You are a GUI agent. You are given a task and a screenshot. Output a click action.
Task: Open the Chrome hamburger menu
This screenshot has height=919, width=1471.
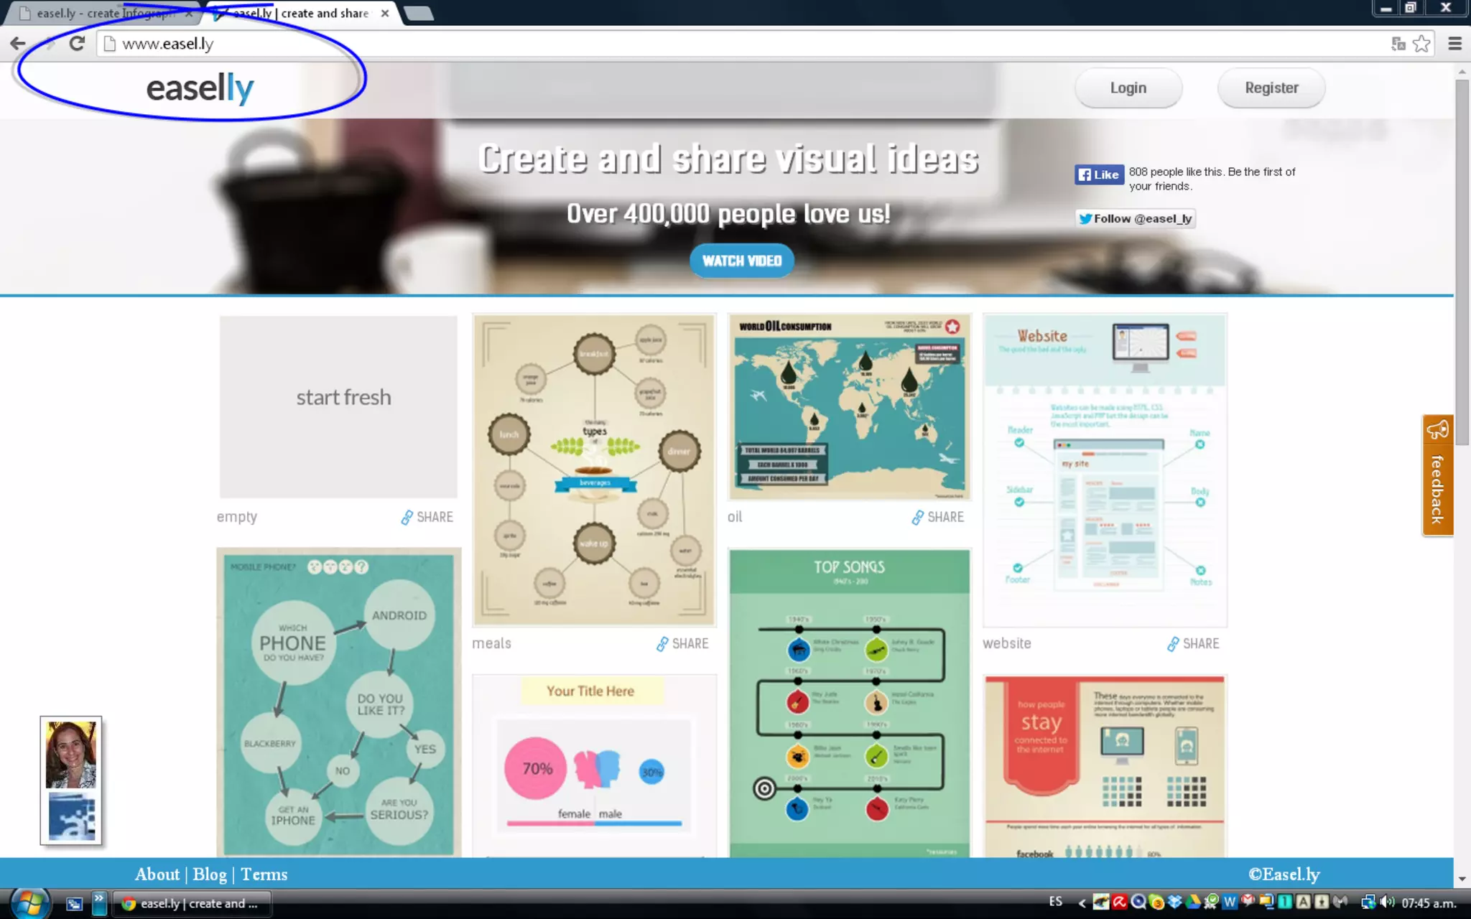[x=1455, y=44]
